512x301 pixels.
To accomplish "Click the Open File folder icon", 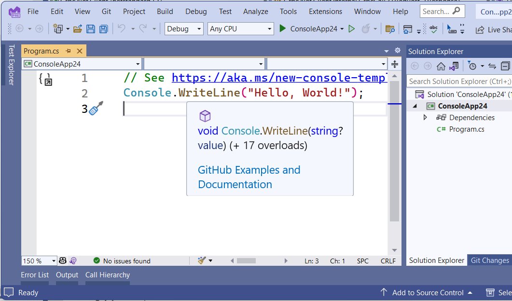I will [77, 29].
